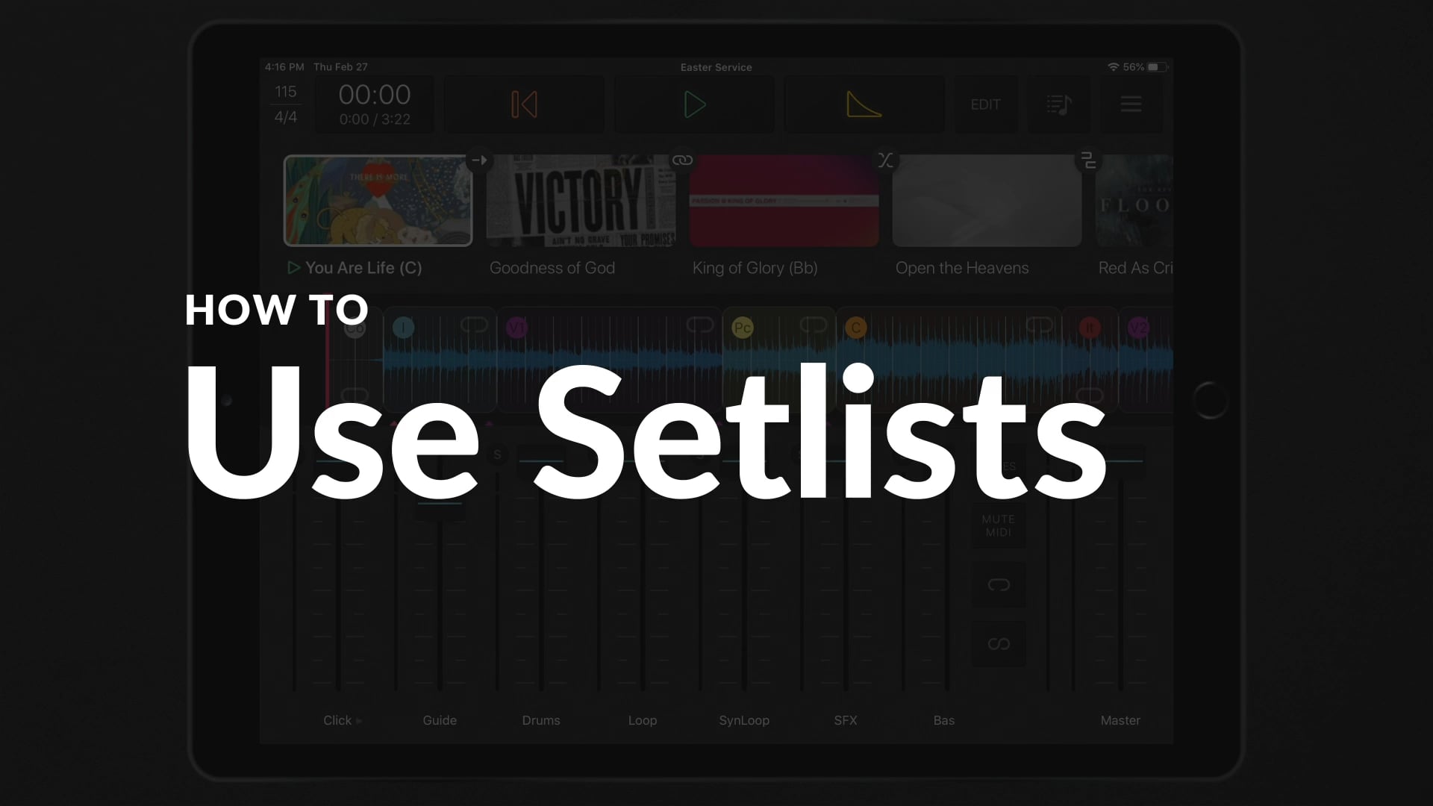Click the 115 tempo display
Viewport: 1433px width, 806px height.
click(x=285, y=92)
